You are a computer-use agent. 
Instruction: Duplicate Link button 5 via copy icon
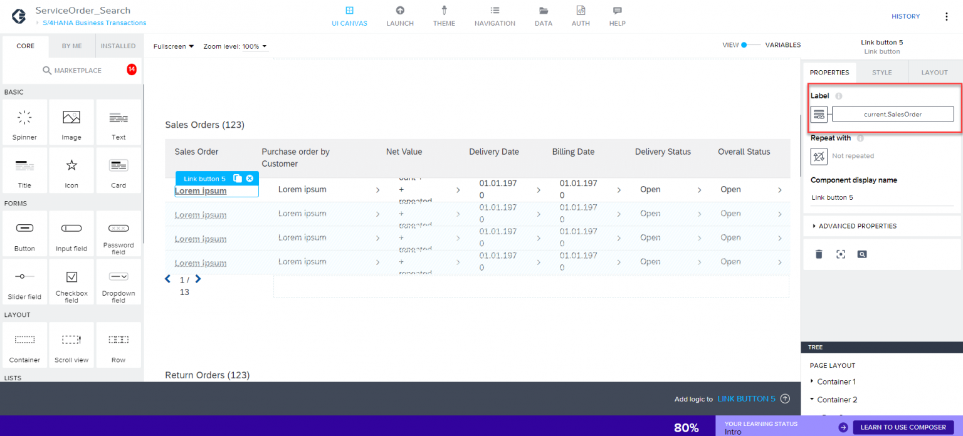click(x=239, y=178)
